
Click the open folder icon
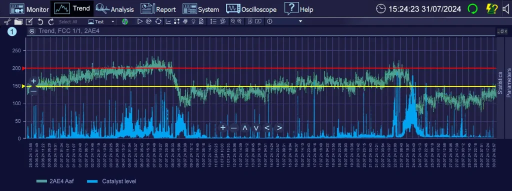pyautogui.click(x=18, y=21)
